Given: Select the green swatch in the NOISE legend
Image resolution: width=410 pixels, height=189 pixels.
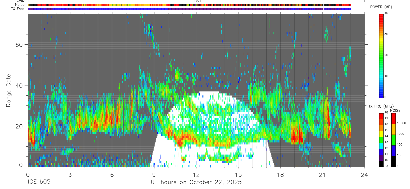Looking at the screenshot, I should pyautogui.click(x=393, y=140).
